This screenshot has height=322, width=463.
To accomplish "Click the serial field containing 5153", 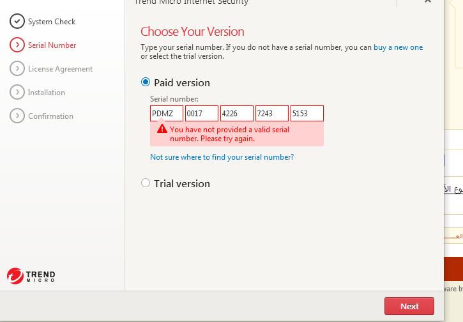I will pyautogui.click(x=307, y=114).
